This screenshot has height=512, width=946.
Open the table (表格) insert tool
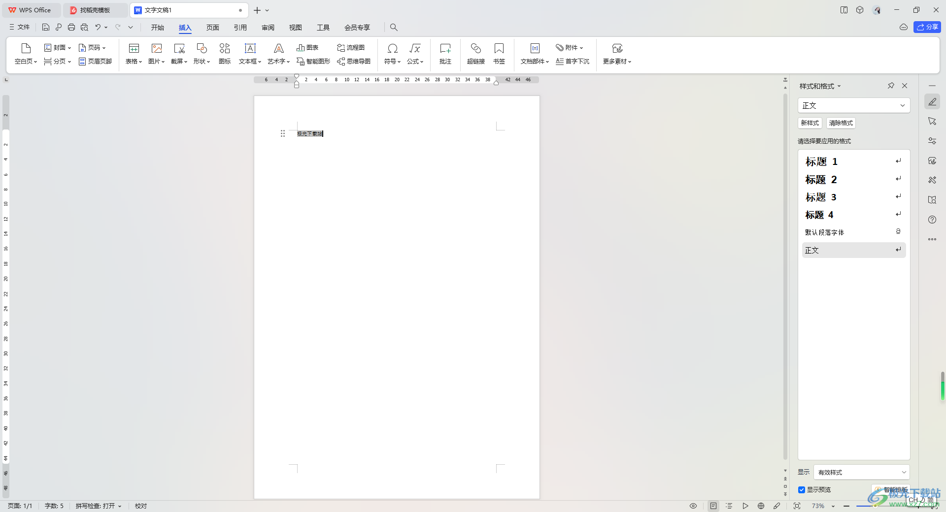[134, 54]
